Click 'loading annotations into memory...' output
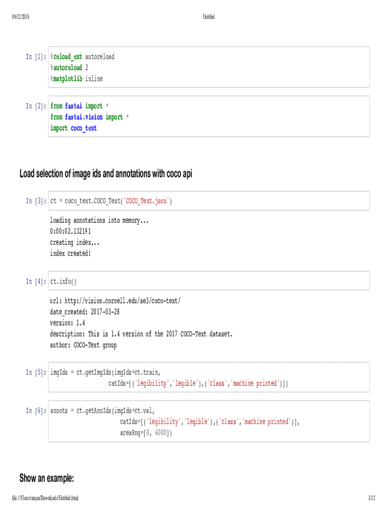Image resolution: width=387 pixels, height=515 pixels. 99,220
